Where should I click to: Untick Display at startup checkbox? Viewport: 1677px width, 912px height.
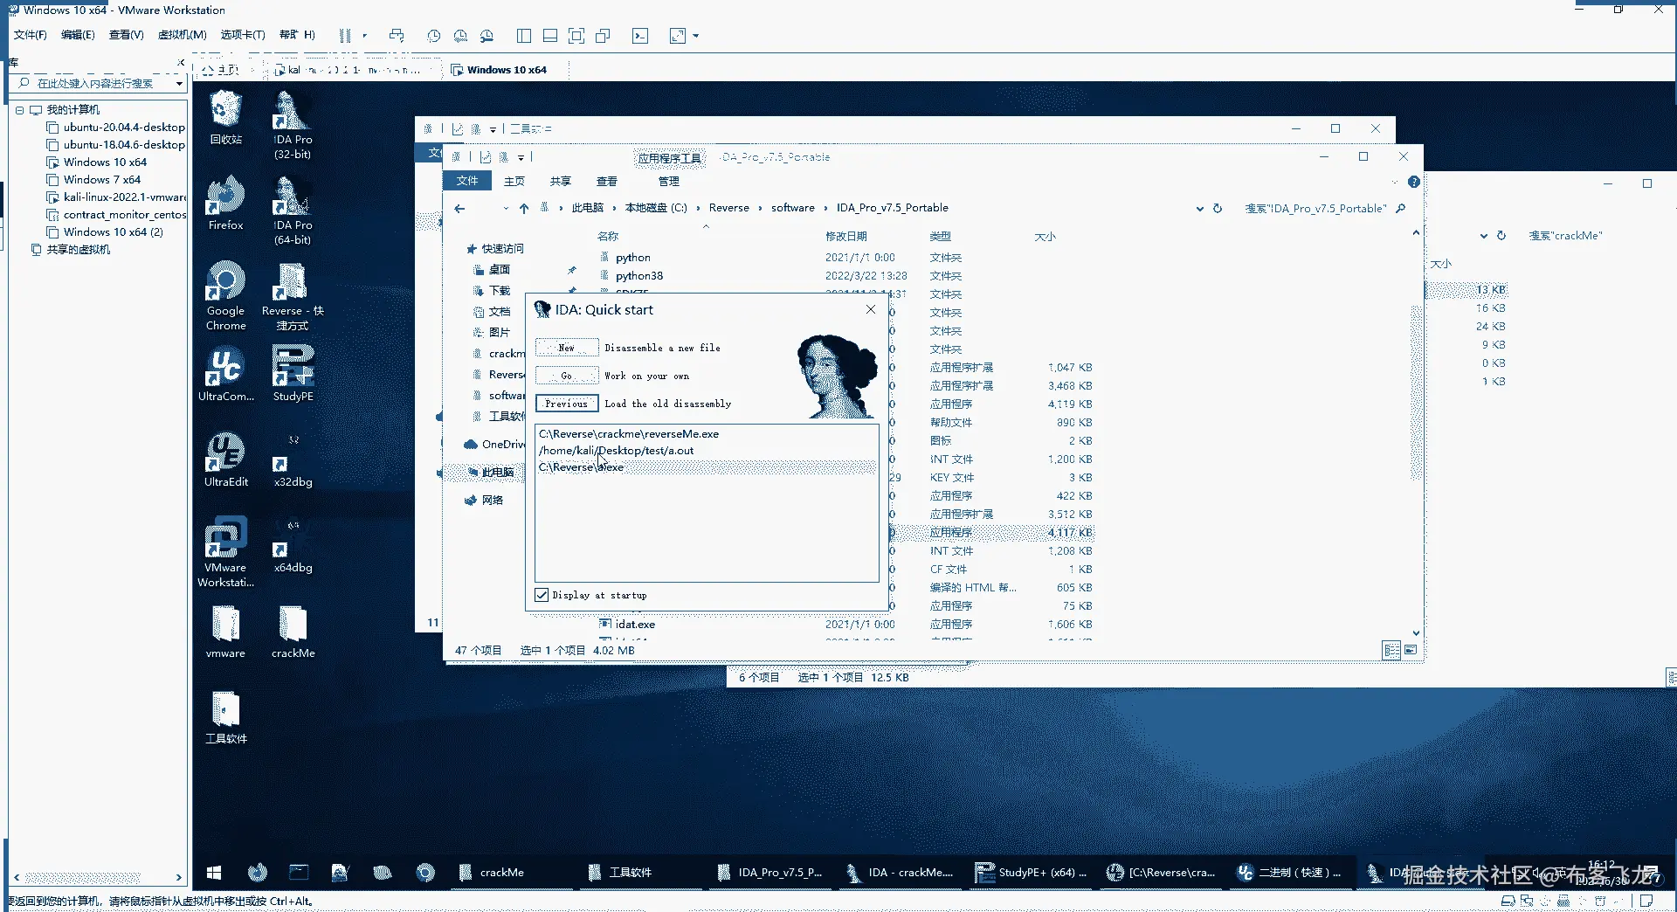542,595
